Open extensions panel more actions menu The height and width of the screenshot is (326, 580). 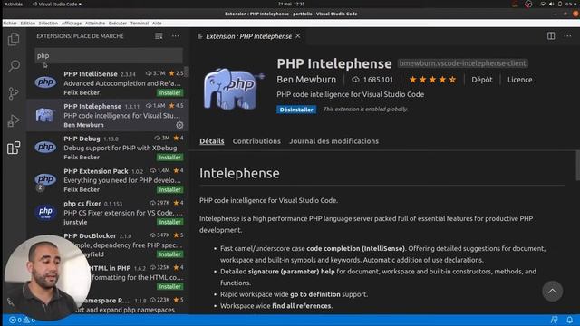(x=175, y=36)
